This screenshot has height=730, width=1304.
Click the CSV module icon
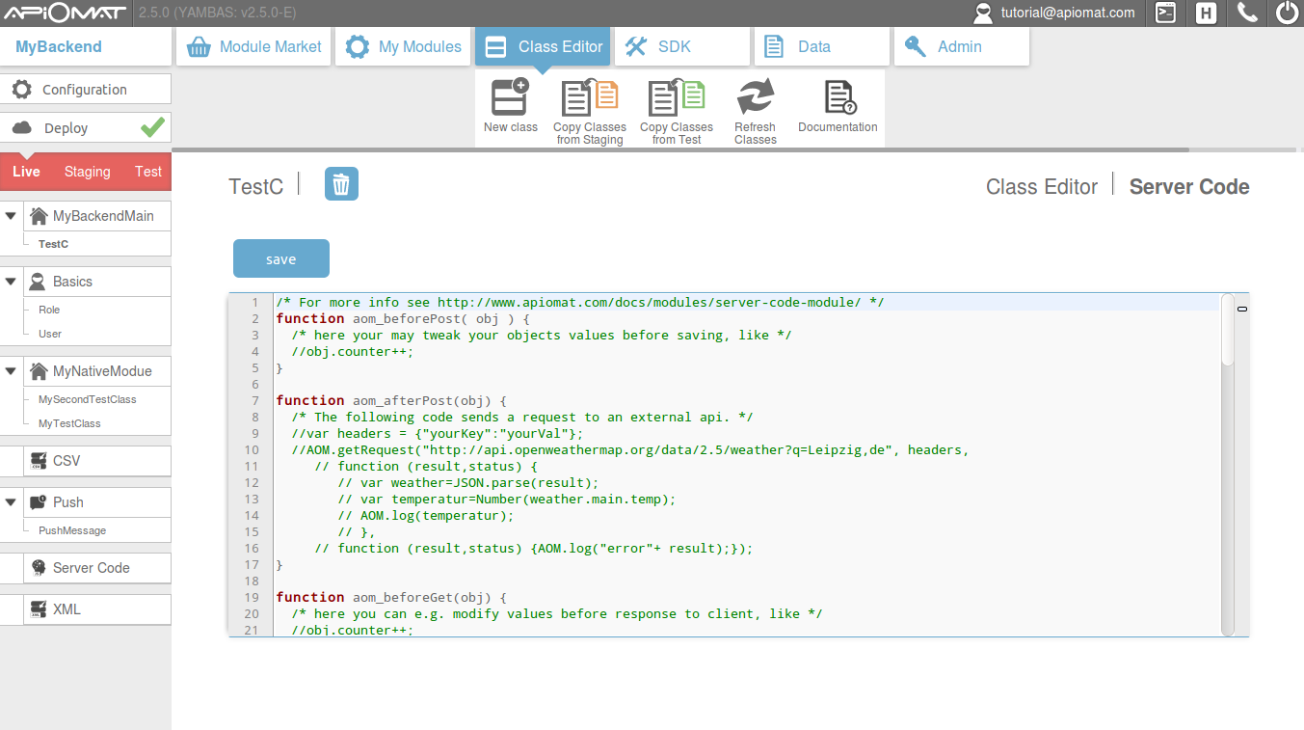pyautogui.click(x=39, y=461)
